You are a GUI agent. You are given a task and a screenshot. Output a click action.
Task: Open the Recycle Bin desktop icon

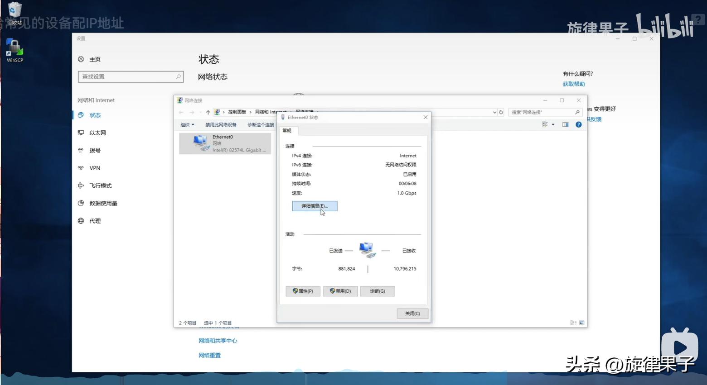tap(15, 13)
